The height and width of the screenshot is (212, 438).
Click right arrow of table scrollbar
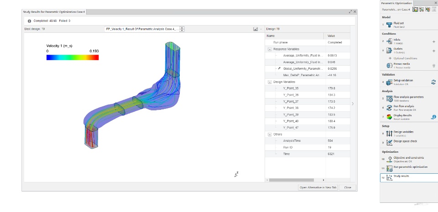(323, 180)
